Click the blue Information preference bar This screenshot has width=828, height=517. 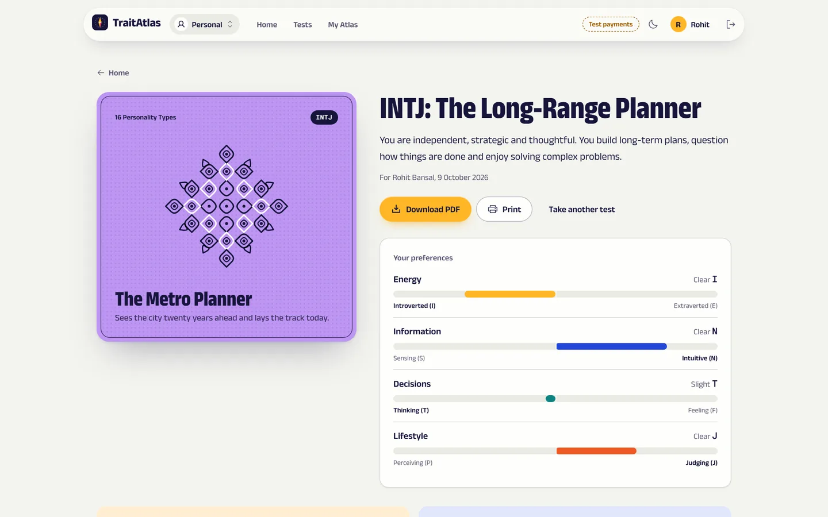point(612,346)
